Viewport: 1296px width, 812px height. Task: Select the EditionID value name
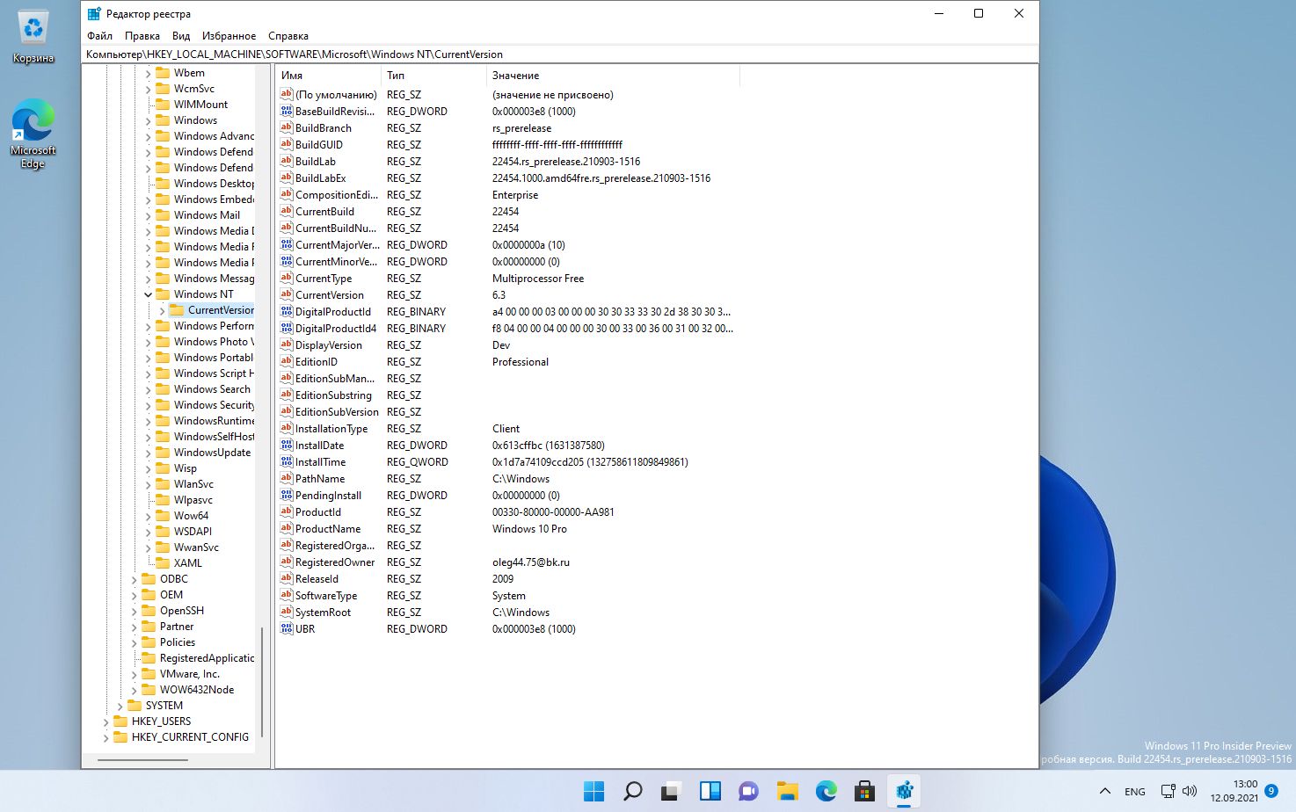(317, 362)
